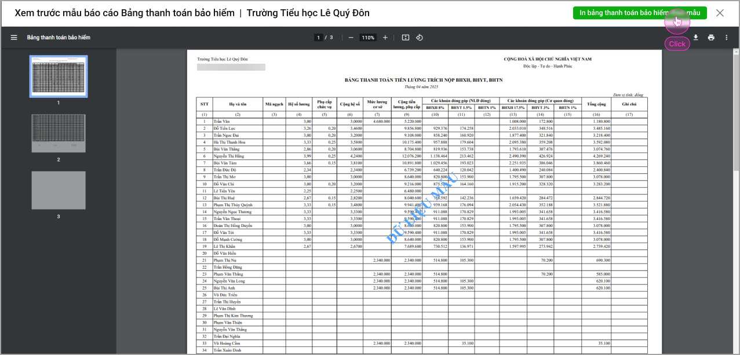Click the green print insurance payment template button
Screen dimensions: 740x355
[640, 13]
